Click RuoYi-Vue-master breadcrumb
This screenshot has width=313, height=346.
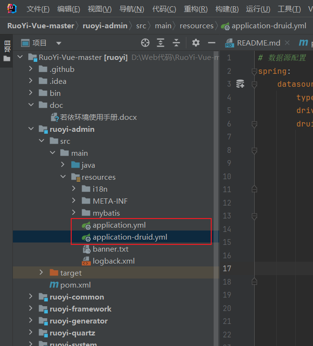pyautogui.click(x=41, y=26)
